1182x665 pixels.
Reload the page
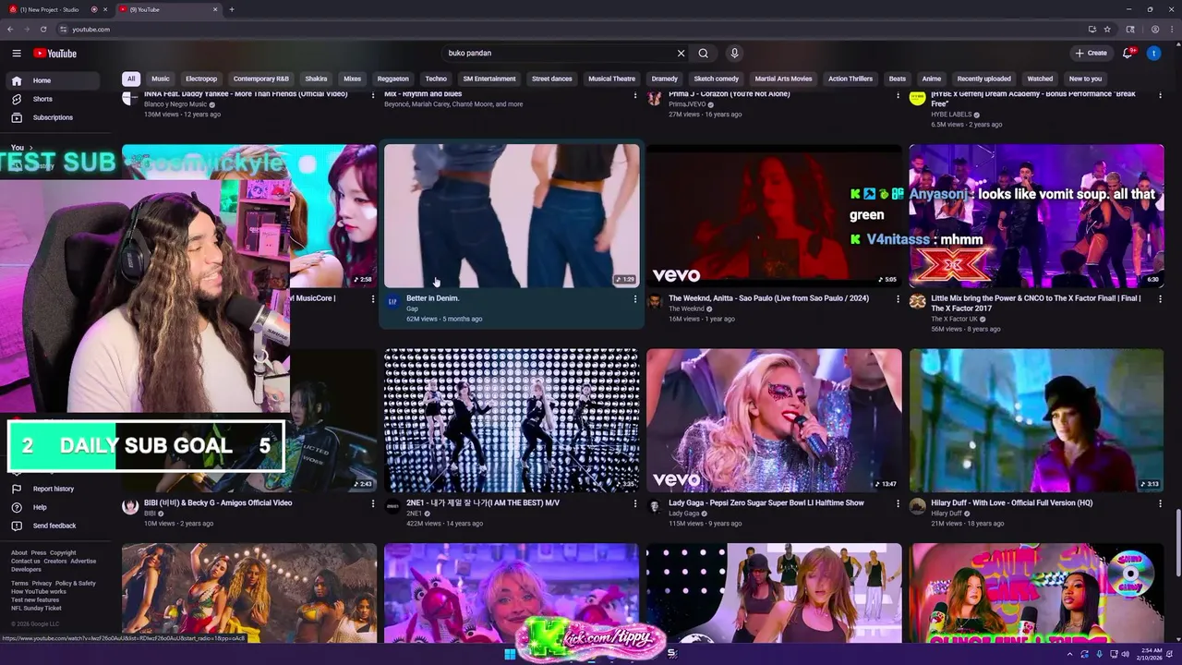pos(42,30)
